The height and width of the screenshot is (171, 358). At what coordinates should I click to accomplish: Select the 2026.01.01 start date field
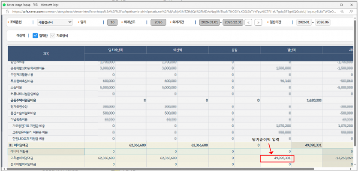209,22
